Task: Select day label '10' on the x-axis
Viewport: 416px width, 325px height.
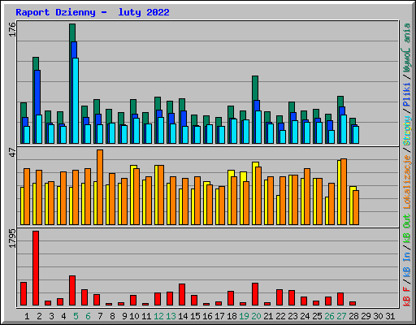Action: click(x=134, y=316)
